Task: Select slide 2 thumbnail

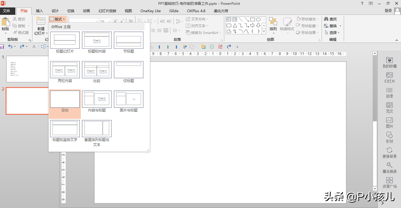Action: pyautogui.click(x=27, y=101)
